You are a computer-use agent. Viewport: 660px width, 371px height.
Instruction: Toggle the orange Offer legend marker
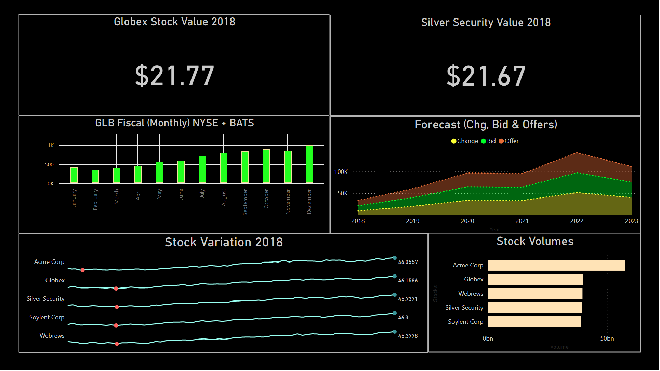pyautogui.click(x=501, y=141)
